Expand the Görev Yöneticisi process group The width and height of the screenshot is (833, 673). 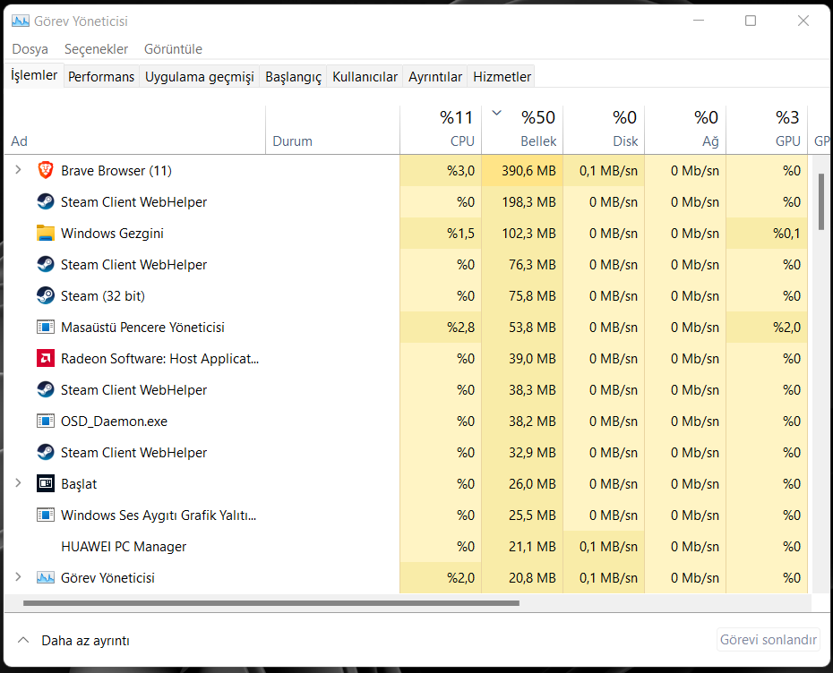point(18,577)
